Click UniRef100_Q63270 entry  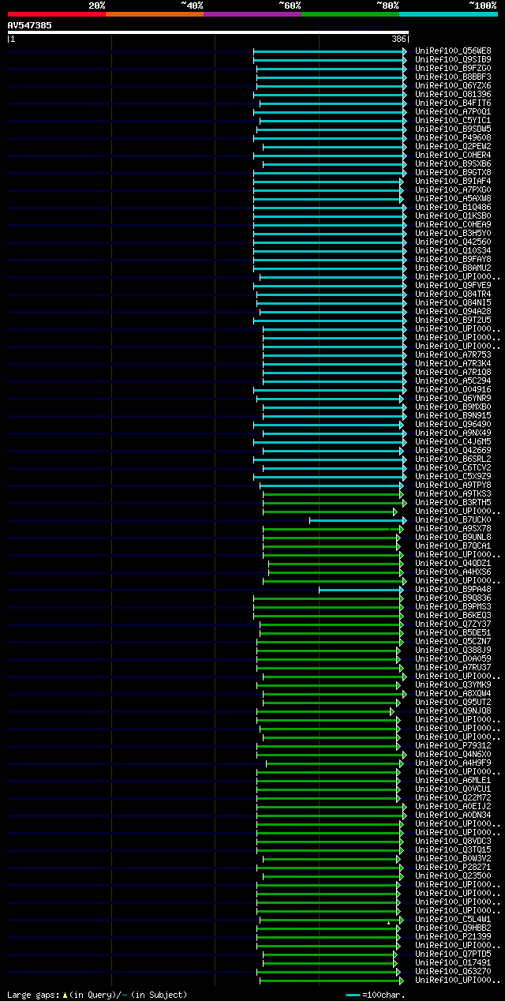click(454, 971)
